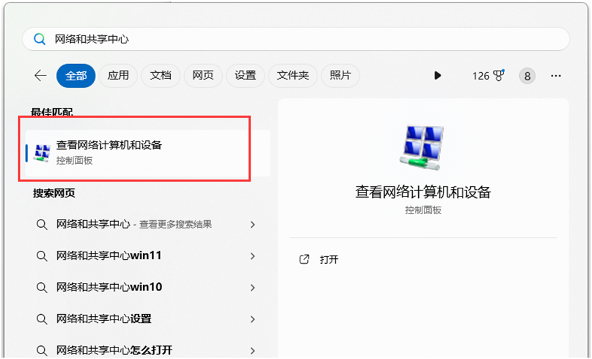592x359 pixels.
Task: Open the 126 rewards points trophy
Action: point(488,75)
